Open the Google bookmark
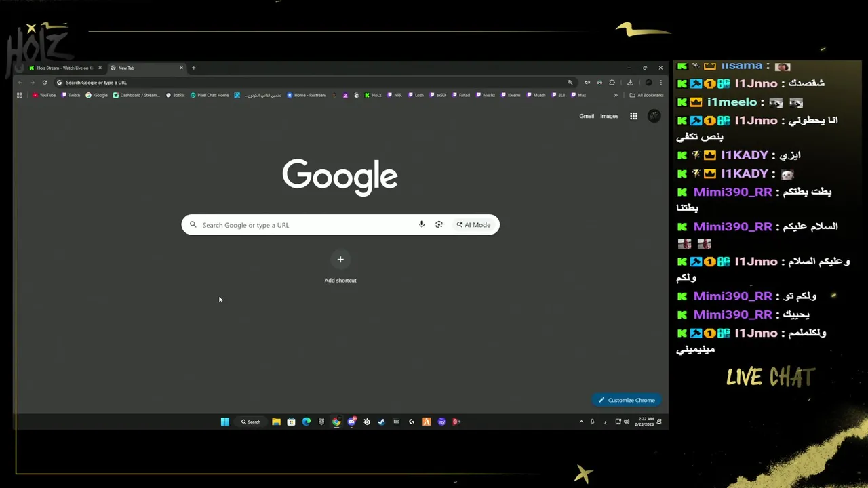Screen dimensions: 868x488 coord(97,95)
